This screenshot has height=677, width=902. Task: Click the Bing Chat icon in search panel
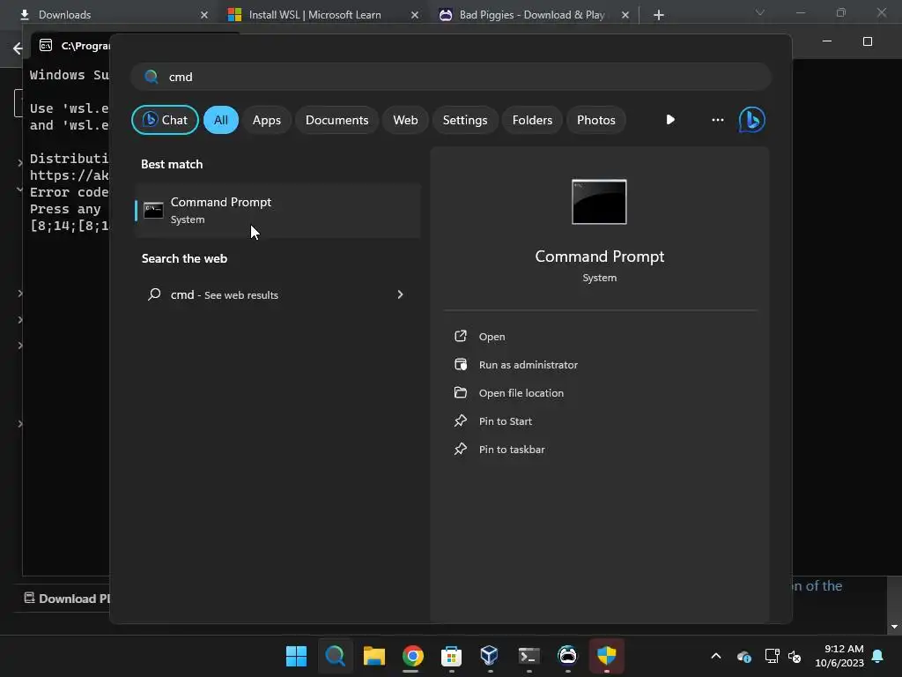pyautogui.click(x=751, y=120)
